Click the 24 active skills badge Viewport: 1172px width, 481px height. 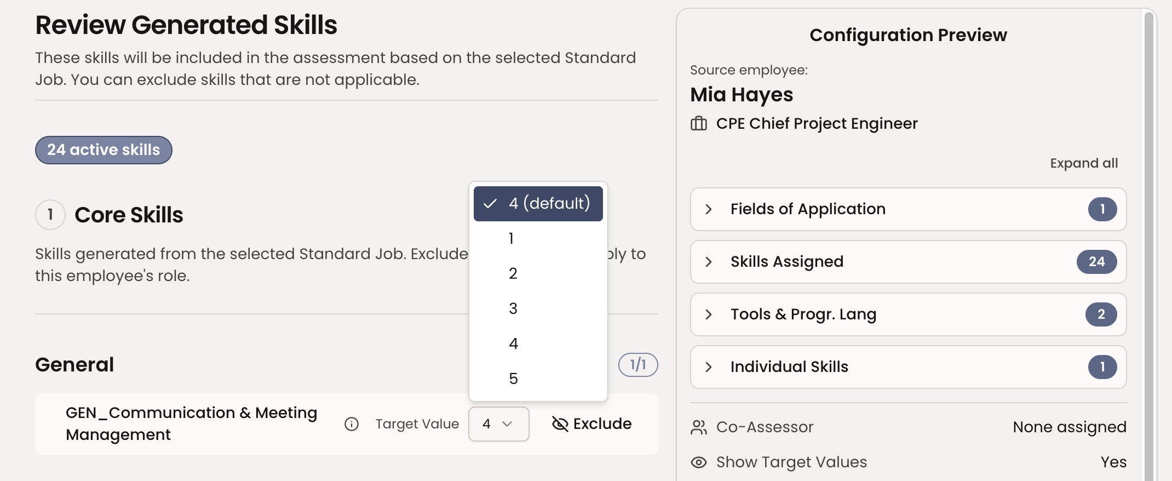tap(104, 150)
